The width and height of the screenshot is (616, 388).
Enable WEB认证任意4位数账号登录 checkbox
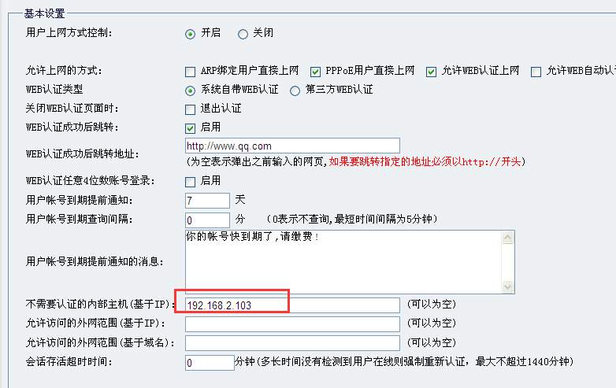(190, 182)
